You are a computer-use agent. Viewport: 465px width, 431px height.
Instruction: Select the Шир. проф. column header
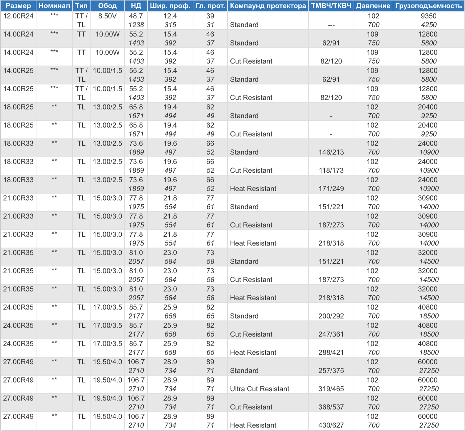click(x=170, y=6)
